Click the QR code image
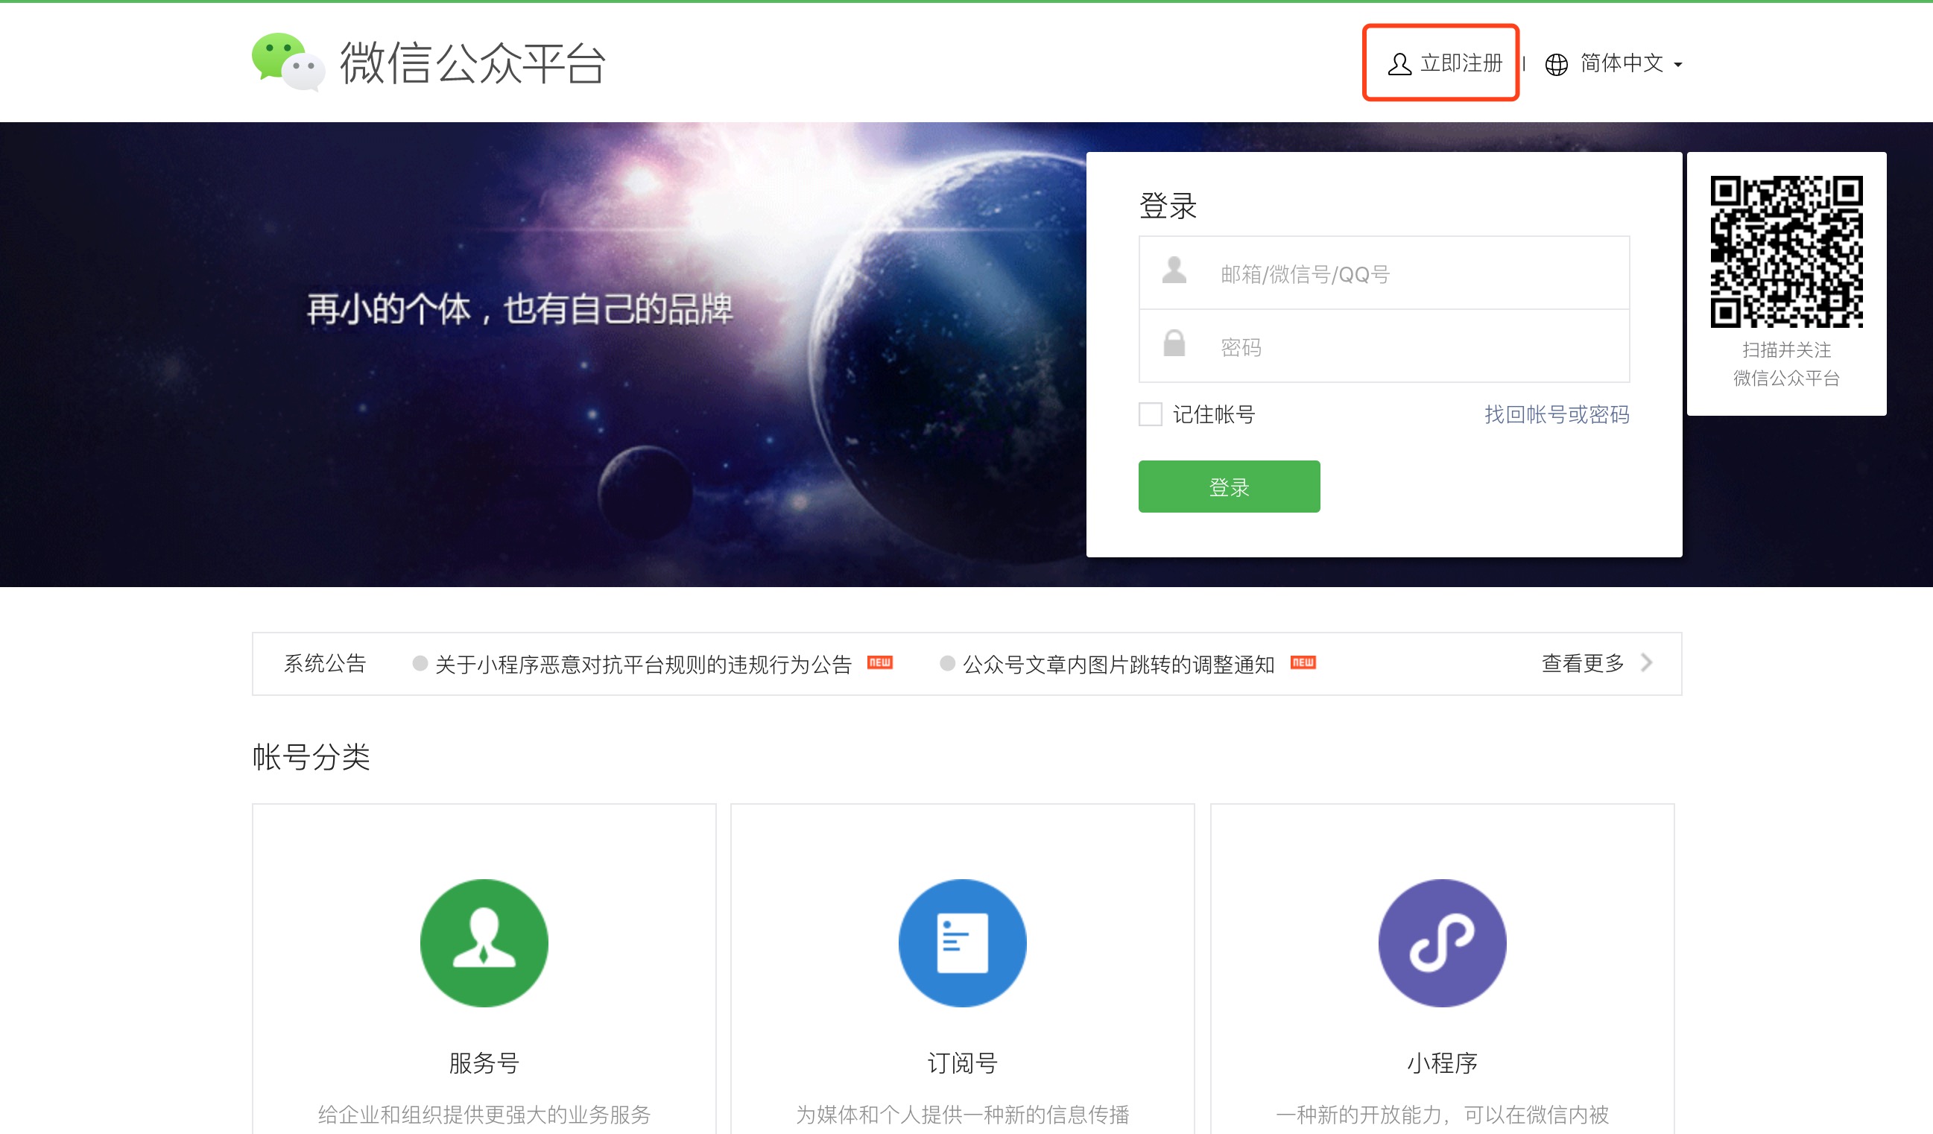 (1785, 252)
